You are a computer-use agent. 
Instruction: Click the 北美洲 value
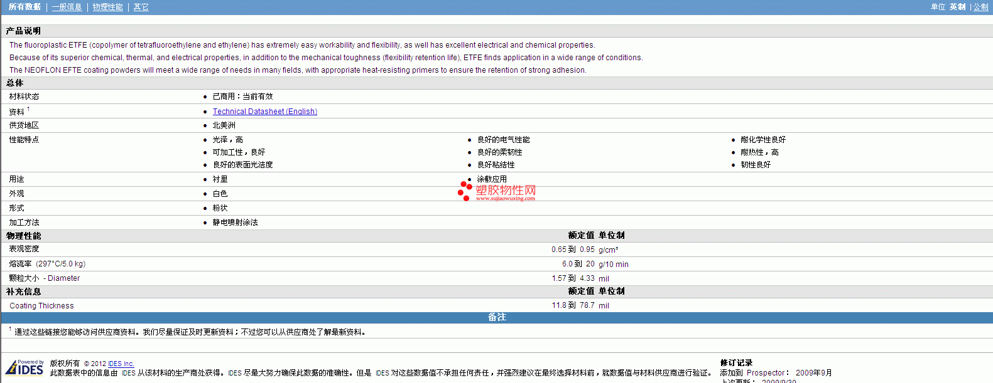coord(224,125)
